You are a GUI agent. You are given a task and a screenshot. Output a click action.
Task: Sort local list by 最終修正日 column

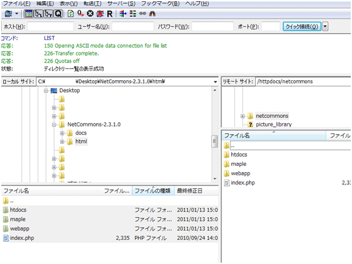[x=196, y=191]
